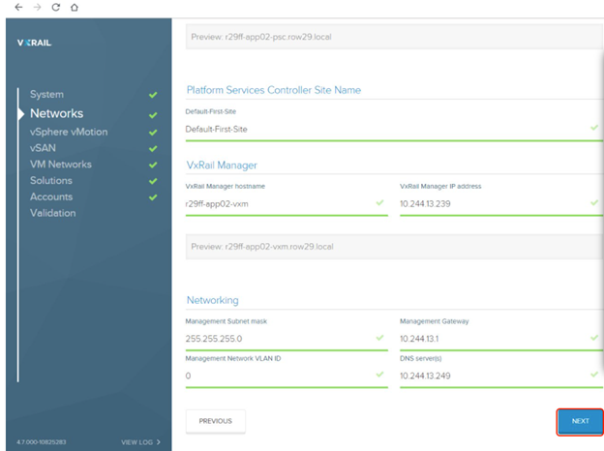Click the valid checkmark in DNS server field
604x451 pixels.
594,375
